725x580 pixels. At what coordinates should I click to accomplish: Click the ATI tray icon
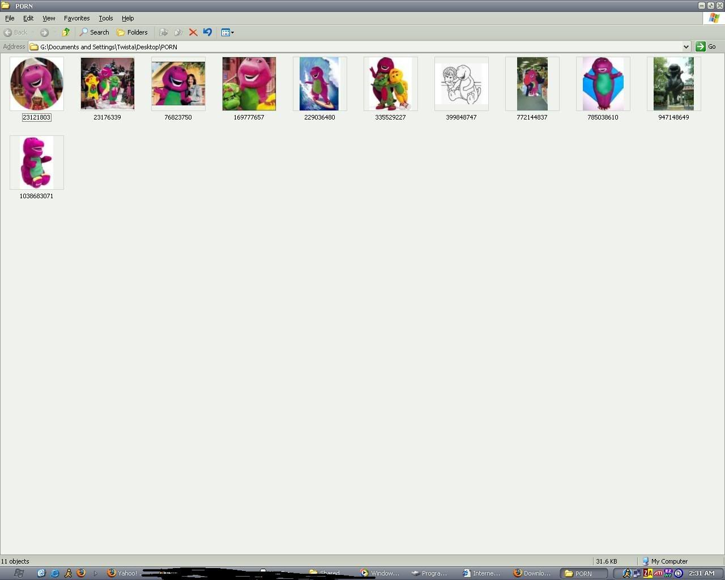(658, 573)
